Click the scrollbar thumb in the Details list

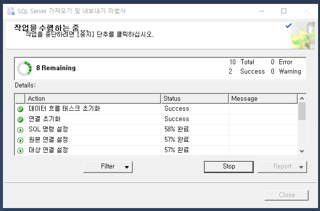(x=302, y=111)
